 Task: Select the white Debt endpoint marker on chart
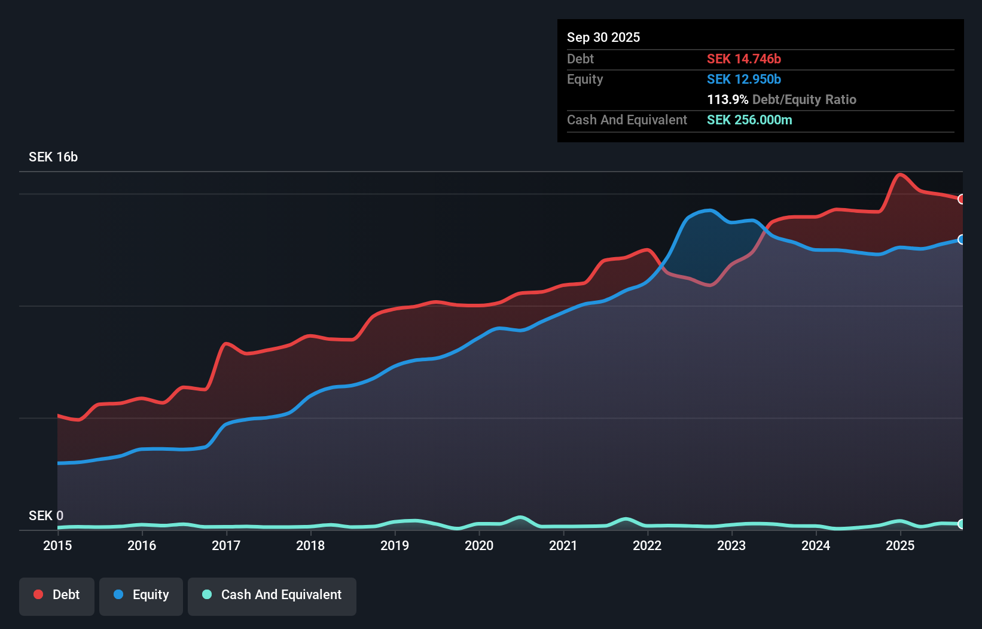(x=962, y=199)
